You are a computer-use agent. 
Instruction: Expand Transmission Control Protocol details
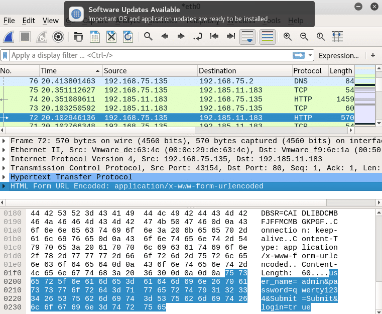[x=4, y=168]
